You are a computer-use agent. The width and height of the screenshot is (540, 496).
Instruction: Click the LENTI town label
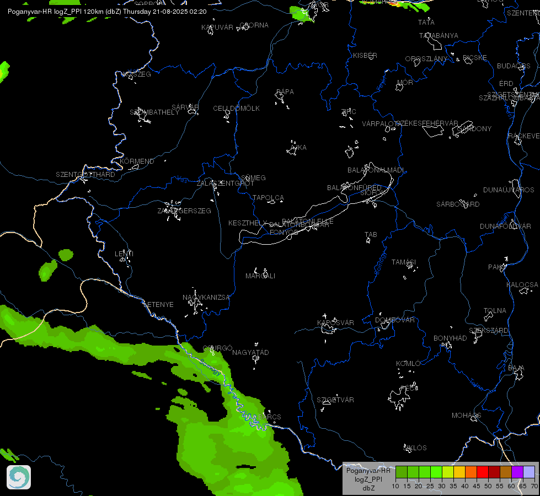[x=124, y=254]
